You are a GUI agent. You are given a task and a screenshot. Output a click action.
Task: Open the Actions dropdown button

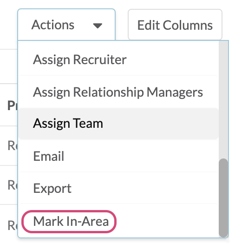[x=66, y=25]
